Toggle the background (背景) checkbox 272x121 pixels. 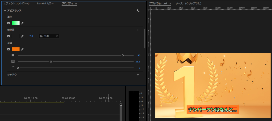tap(8, 49)
